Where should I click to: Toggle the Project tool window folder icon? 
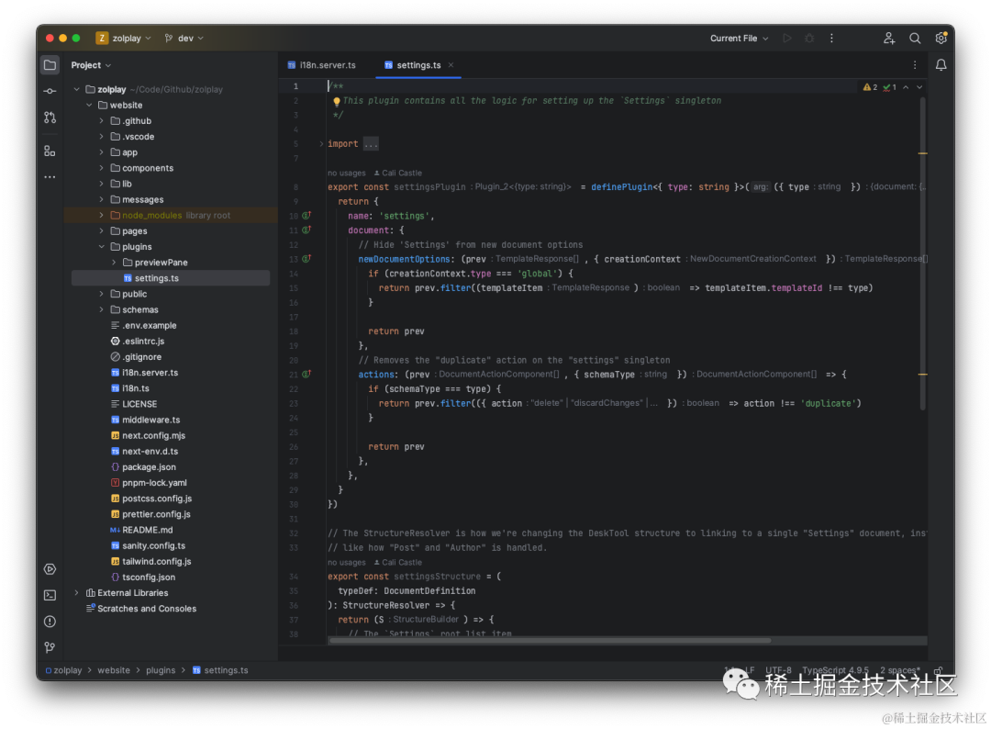[x=50, y=65]
